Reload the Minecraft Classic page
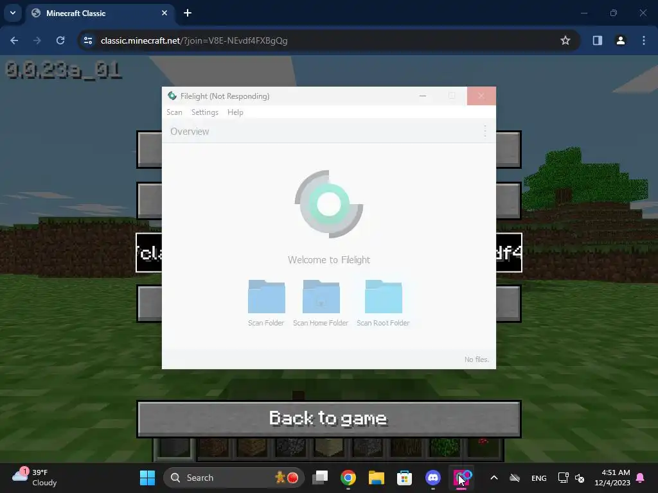This screenshot has height=493, width=658. point(60,40)
